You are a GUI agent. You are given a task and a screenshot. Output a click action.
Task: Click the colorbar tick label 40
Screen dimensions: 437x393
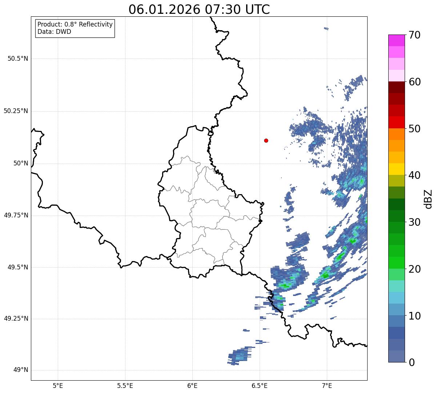coord(414,175)
